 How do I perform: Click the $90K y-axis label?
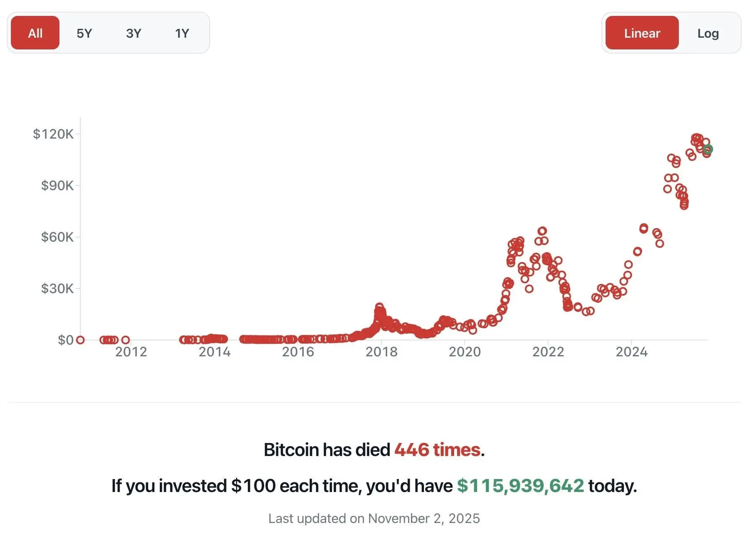[57, 185]
